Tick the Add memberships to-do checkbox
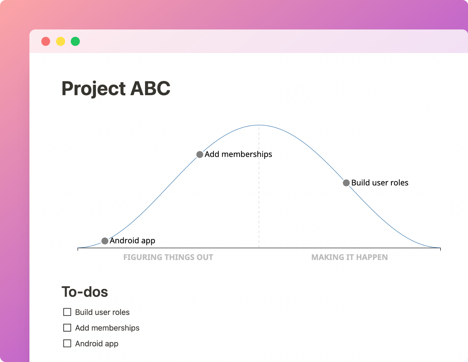468x362 pixels. pos(67,328)
